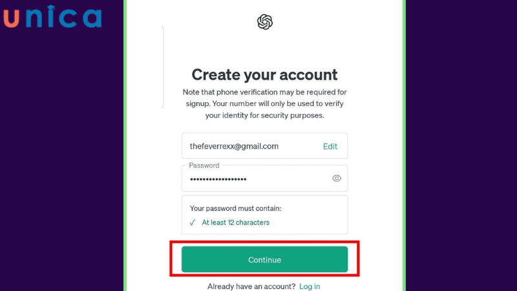Screen dimensions: 517x291
Task: Click the orange "u" in Unica logo
Action: [12, 18]
